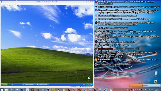
Task: Click the network signal tray icon
Action: coord(148,90)
